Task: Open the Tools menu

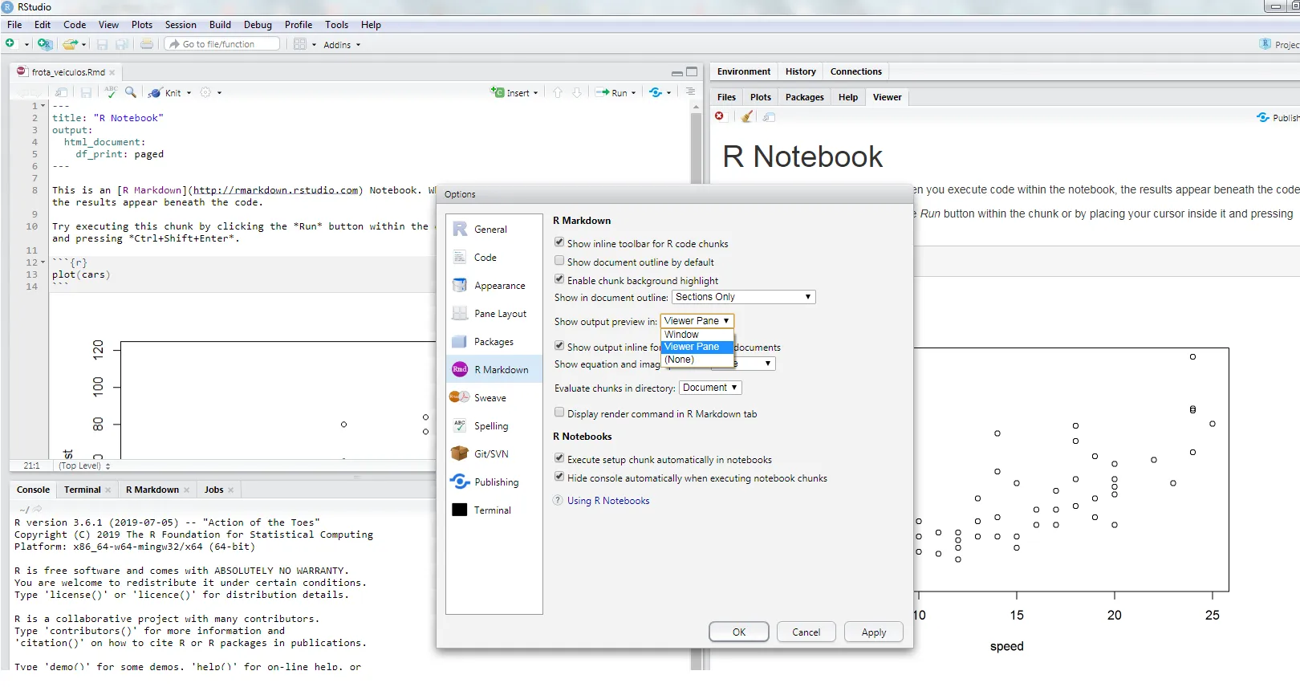Action: click(x=337, y=25)
